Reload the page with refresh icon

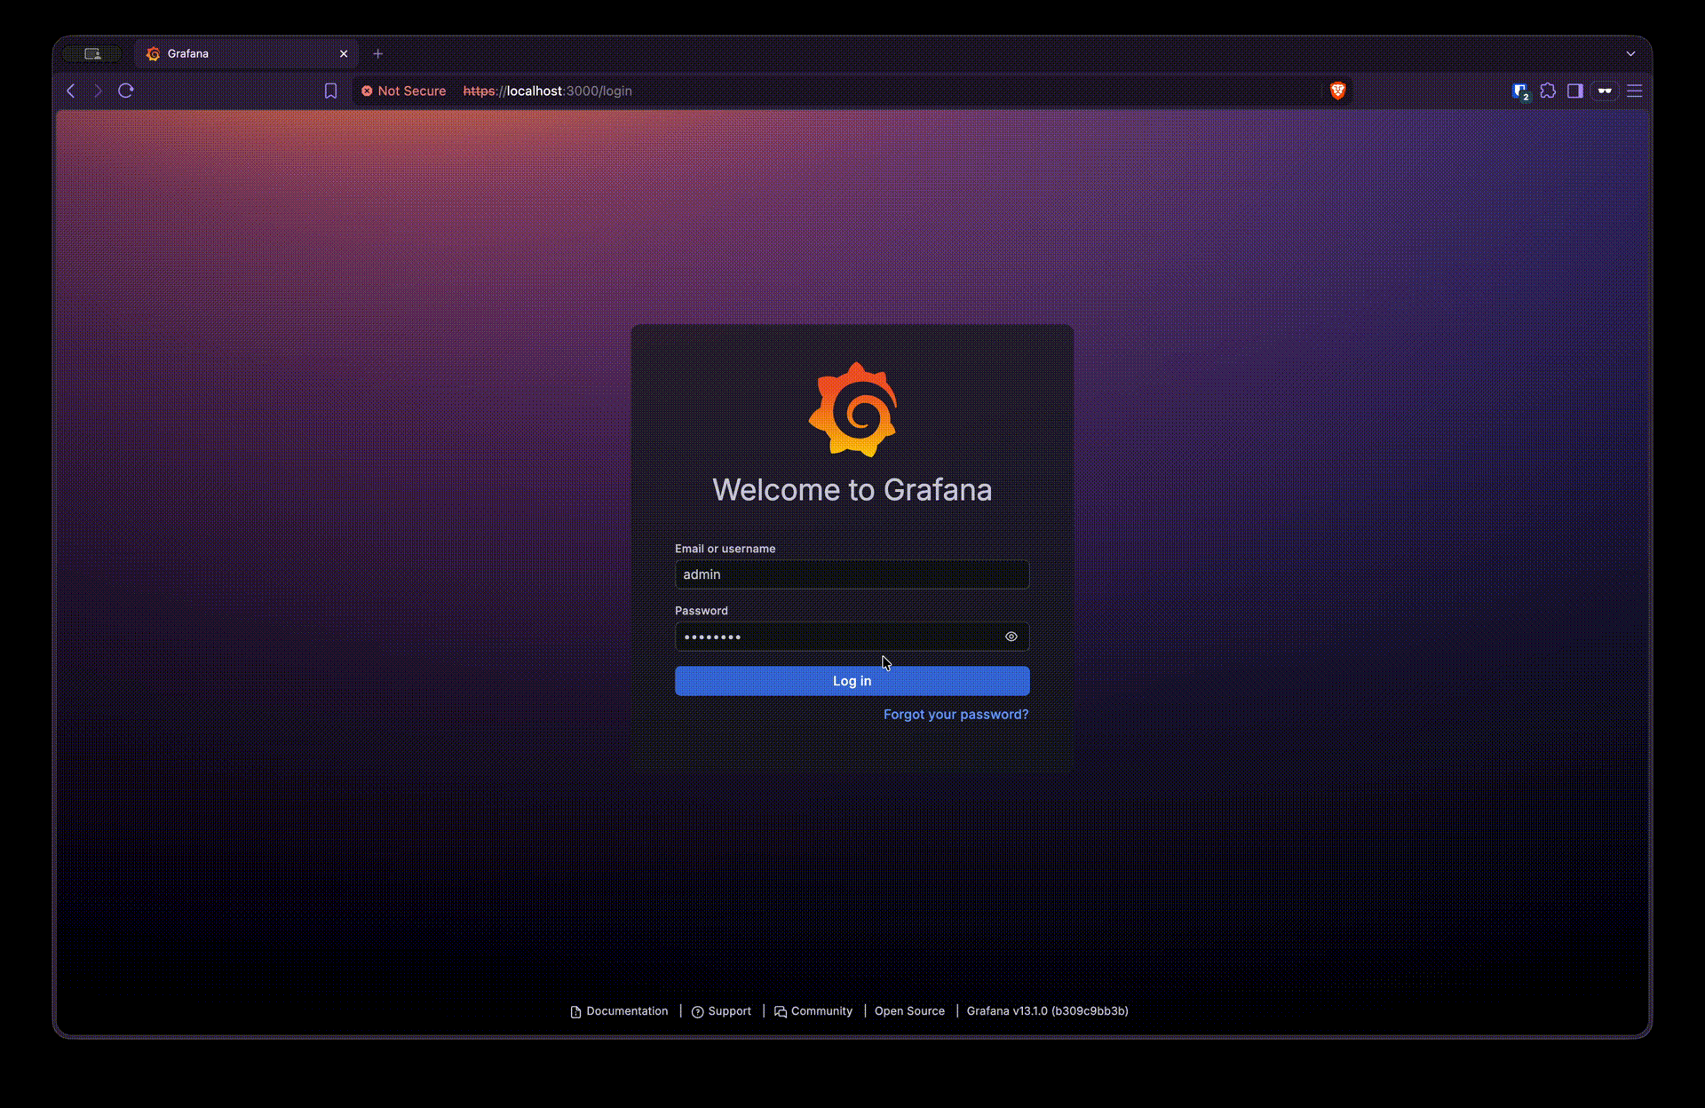click(x=126, y=91)
